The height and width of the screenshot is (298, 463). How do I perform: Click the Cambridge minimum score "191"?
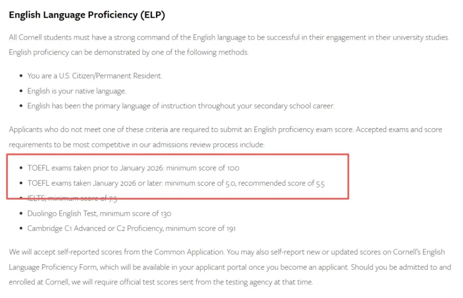click(x=230, y=229)
